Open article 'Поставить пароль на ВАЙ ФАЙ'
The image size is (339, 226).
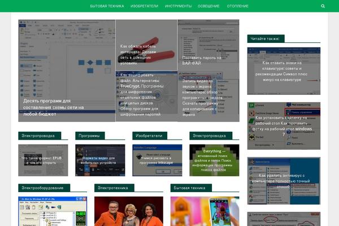208,45
